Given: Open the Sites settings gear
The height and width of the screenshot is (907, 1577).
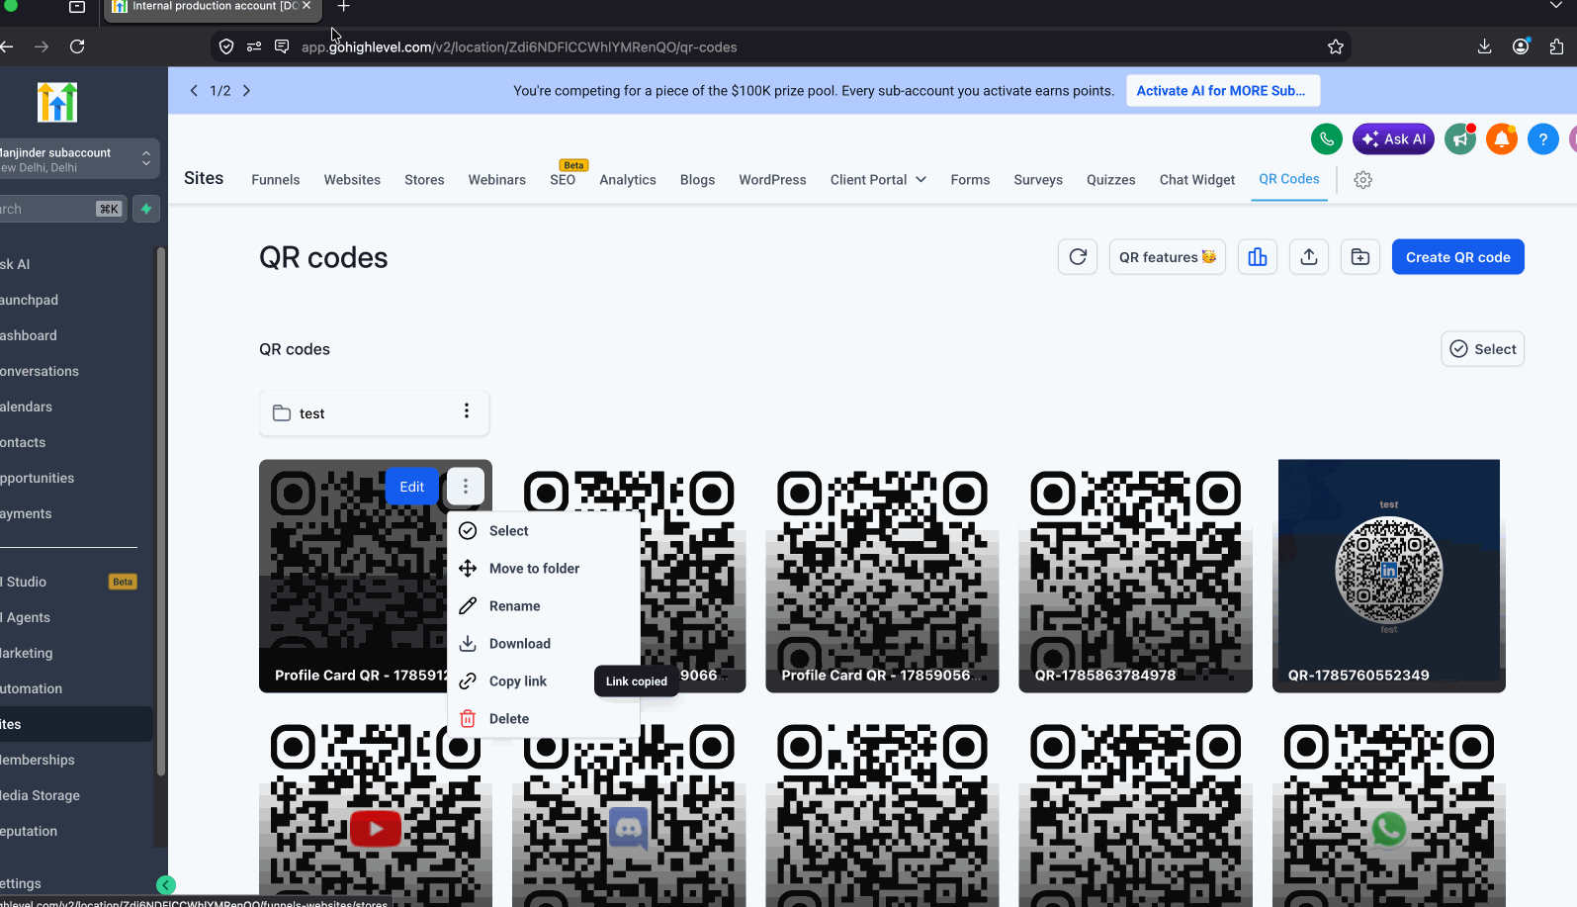Looking at the screenshot, I should (x=1363, y=180).
